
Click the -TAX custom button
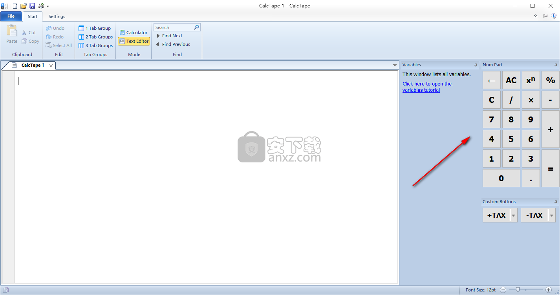pos(534,215)
